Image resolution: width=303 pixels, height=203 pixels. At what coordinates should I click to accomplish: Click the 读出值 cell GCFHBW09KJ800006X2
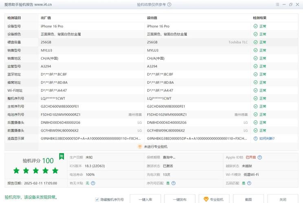click(x=166, y=130)
